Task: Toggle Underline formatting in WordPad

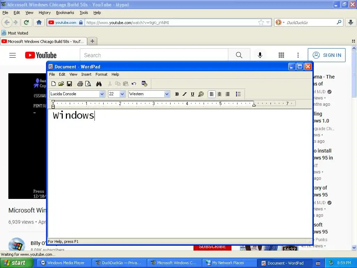Action: click(192, 94)
